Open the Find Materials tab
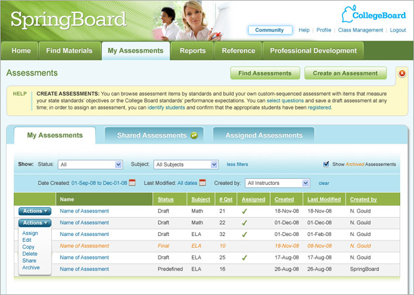 (x=70, y=50)
